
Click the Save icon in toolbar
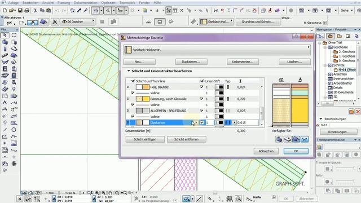tap(20, 10)
